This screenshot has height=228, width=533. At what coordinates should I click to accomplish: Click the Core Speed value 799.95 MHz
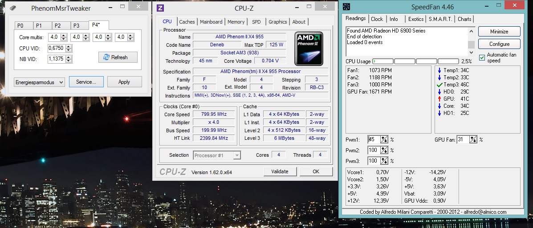click(214, 114)
